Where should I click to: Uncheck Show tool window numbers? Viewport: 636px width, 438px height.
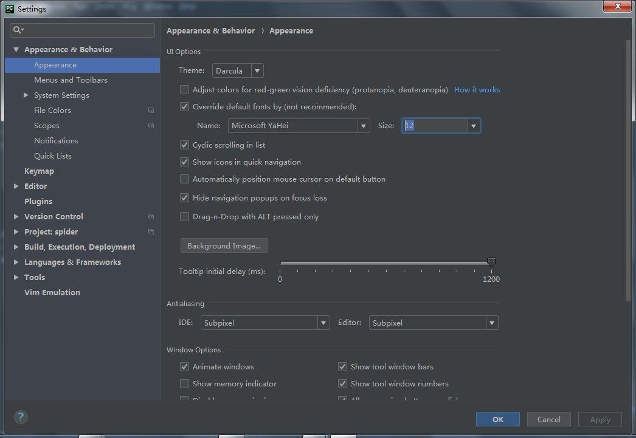click(x=343, y=384)
